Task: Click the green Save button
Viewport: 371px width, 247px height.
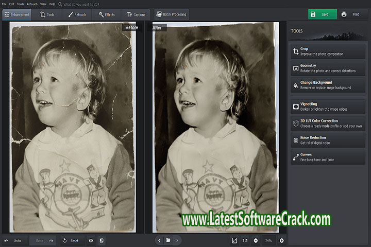Action: (x=322, y=14)
